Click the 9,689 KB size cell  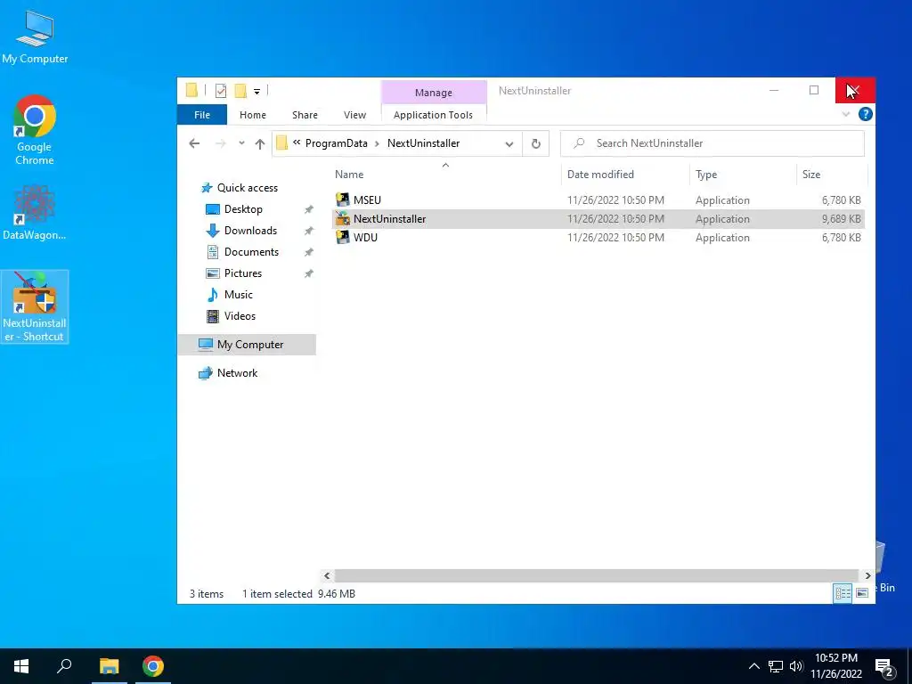click(x=841, y=219)
